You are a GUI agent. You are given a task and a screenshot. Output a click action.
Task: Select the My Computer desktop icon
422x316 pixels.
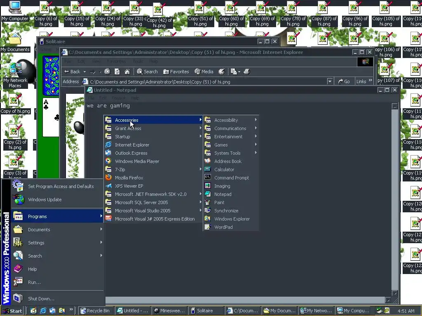pos(15,11)
